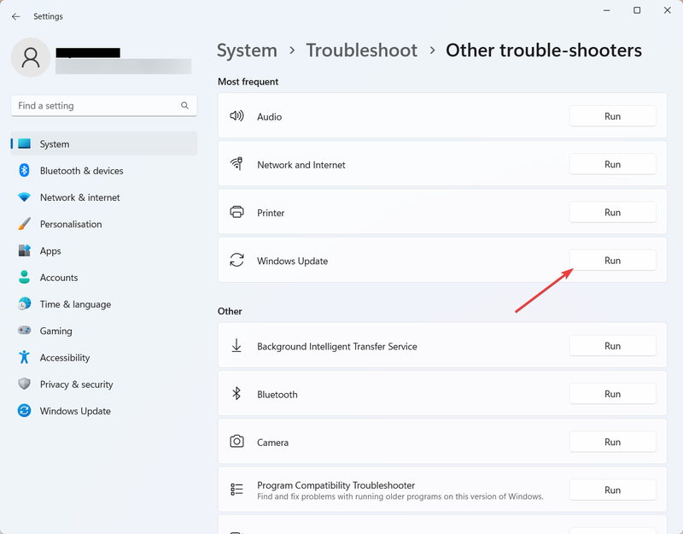
Task: Click the Troubleshoot breadcrumb link
Action: tap(361, 50)
